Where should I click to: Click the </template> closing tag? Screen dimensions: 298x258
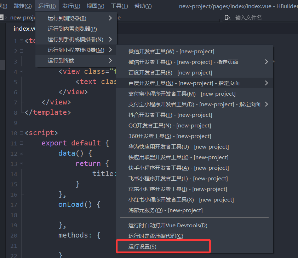(48, 113)
